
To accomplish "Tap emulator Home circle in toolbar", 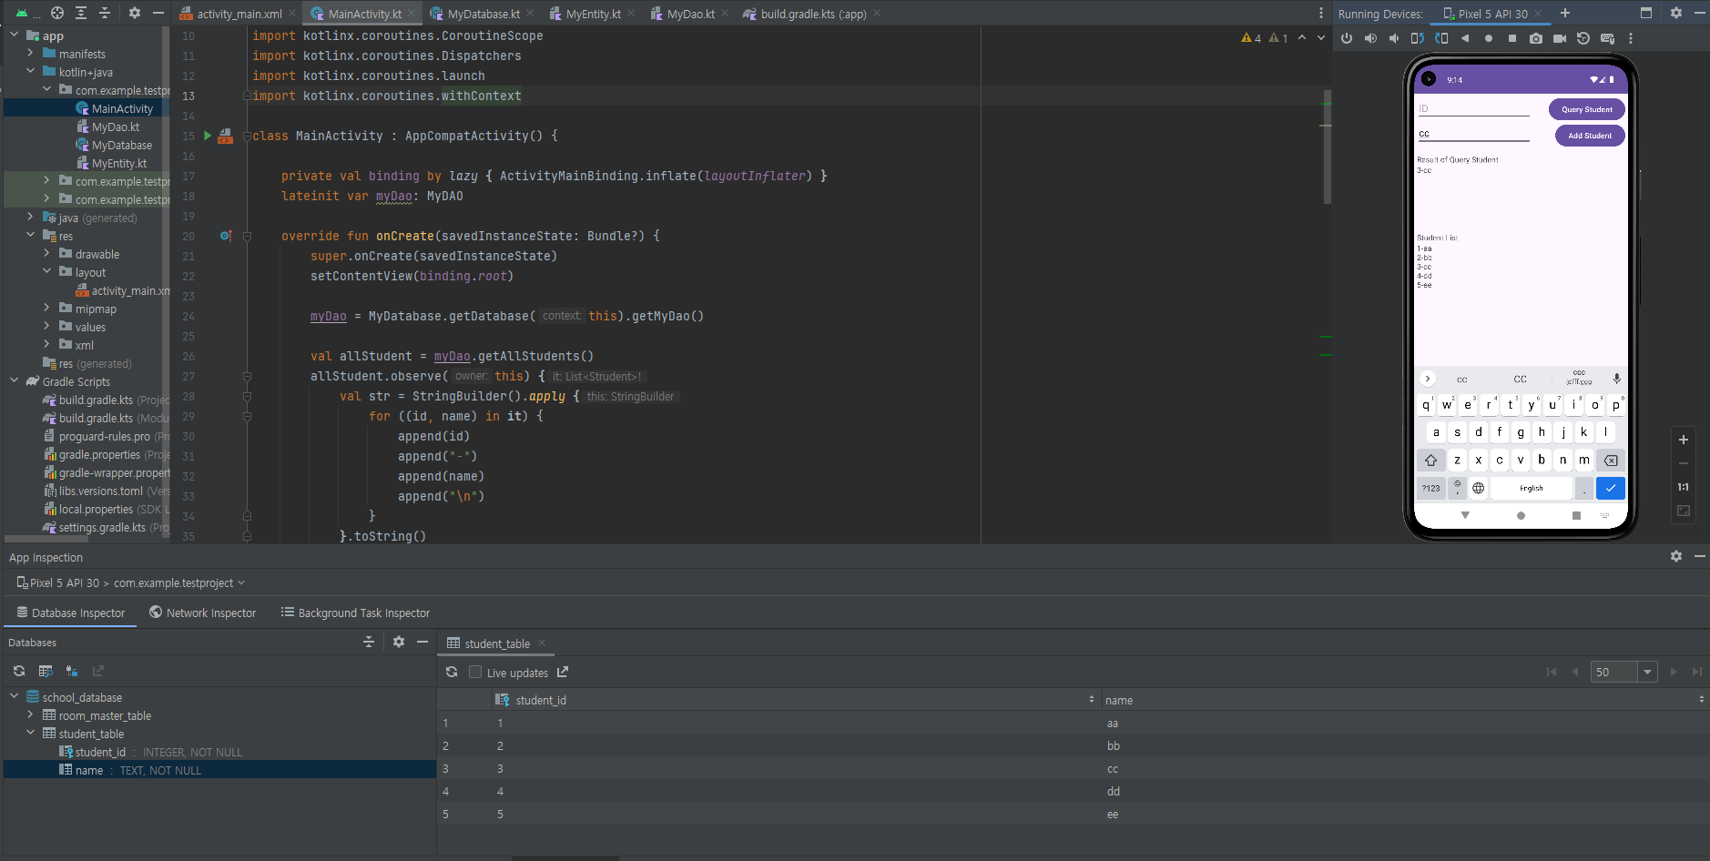I will click(1489, 38).
